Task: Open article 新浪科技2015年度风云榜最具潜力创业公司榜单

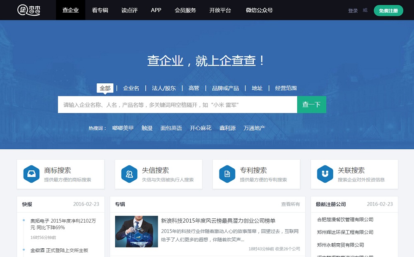Action: [x=218, y=221]
